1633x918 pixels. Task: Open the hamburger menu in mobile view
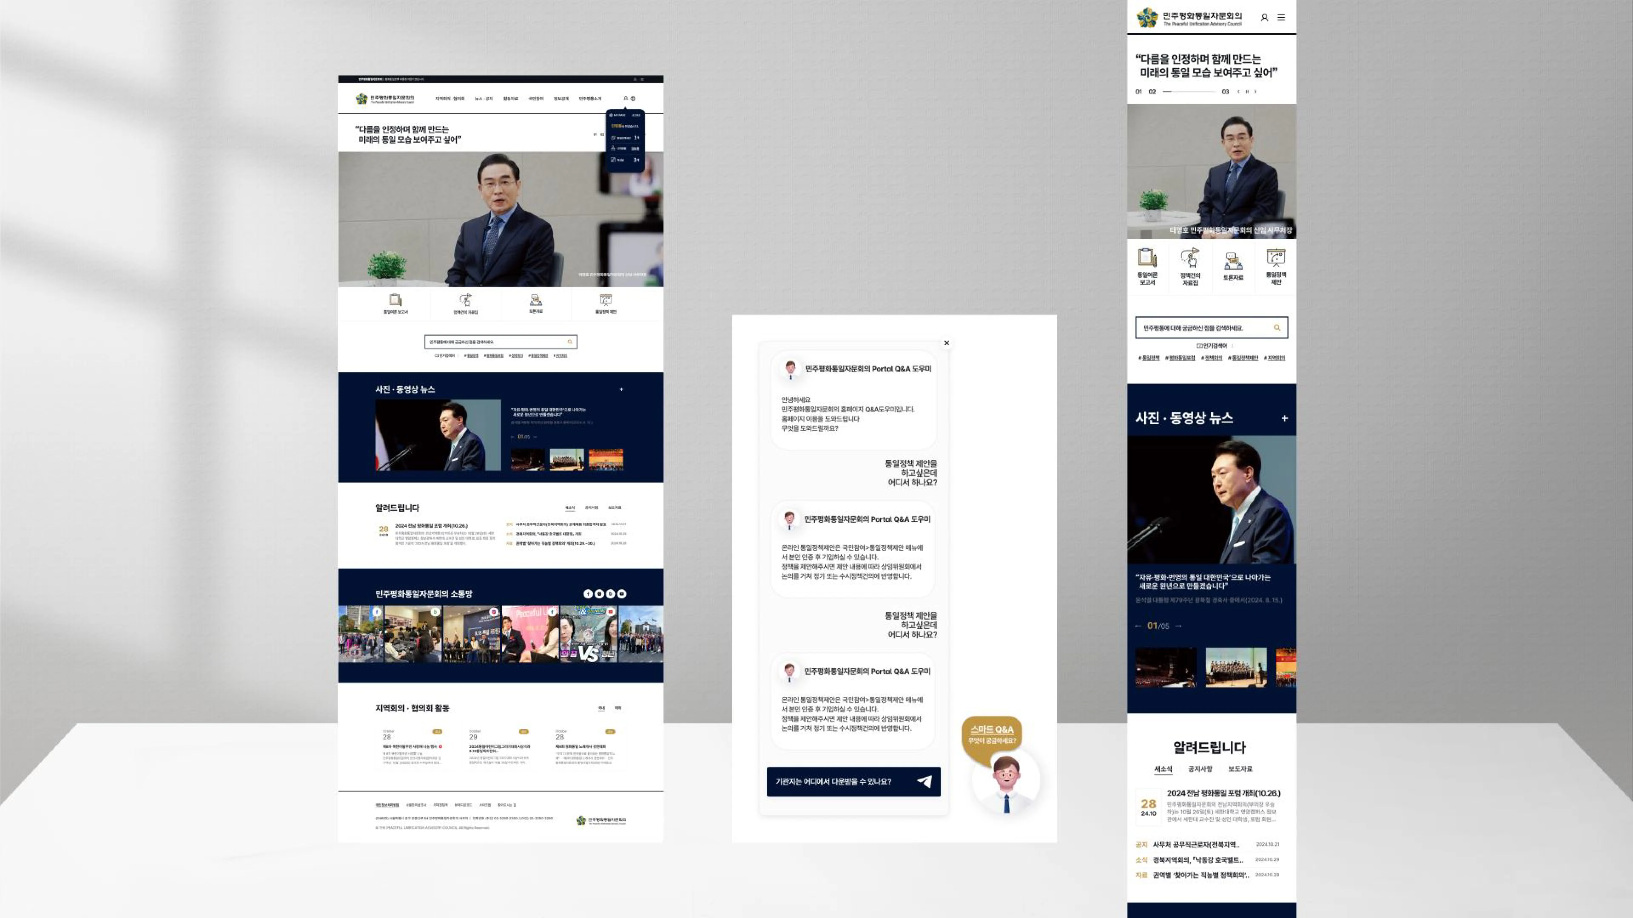tap(1281, 18)
